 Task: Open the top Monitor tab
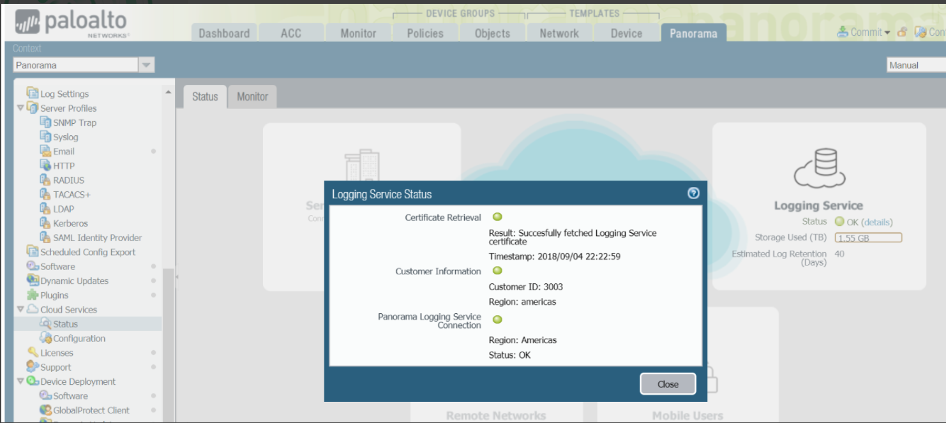click(x=358, y=33)
